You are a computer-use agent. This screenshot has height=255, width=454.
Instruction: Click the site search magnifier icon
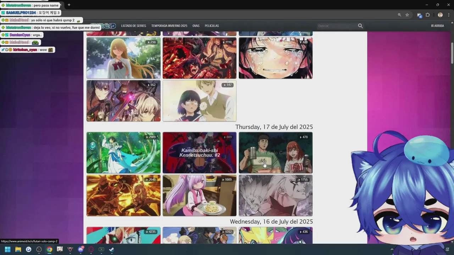(x=360, y=26)
